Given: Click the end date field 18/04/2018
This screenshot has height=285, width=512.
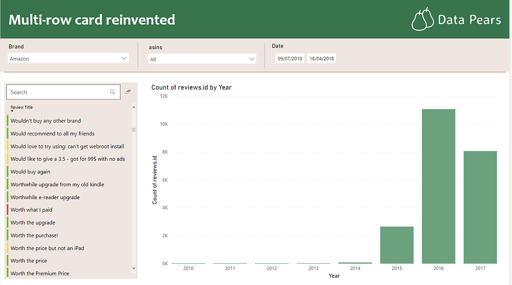Looking at the screenshot, I should (322, 58).
